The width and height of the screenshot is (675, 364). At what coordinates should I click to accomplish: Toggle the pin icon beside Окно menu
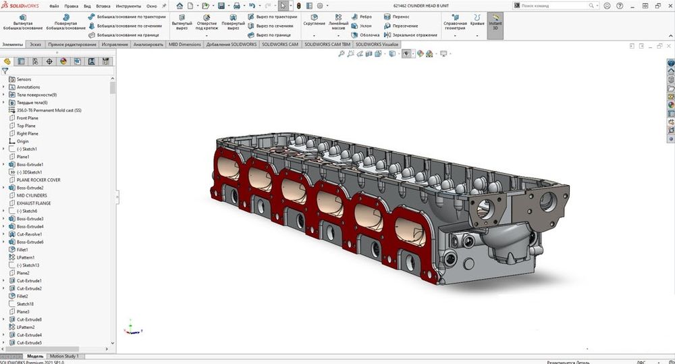point(164,5)
